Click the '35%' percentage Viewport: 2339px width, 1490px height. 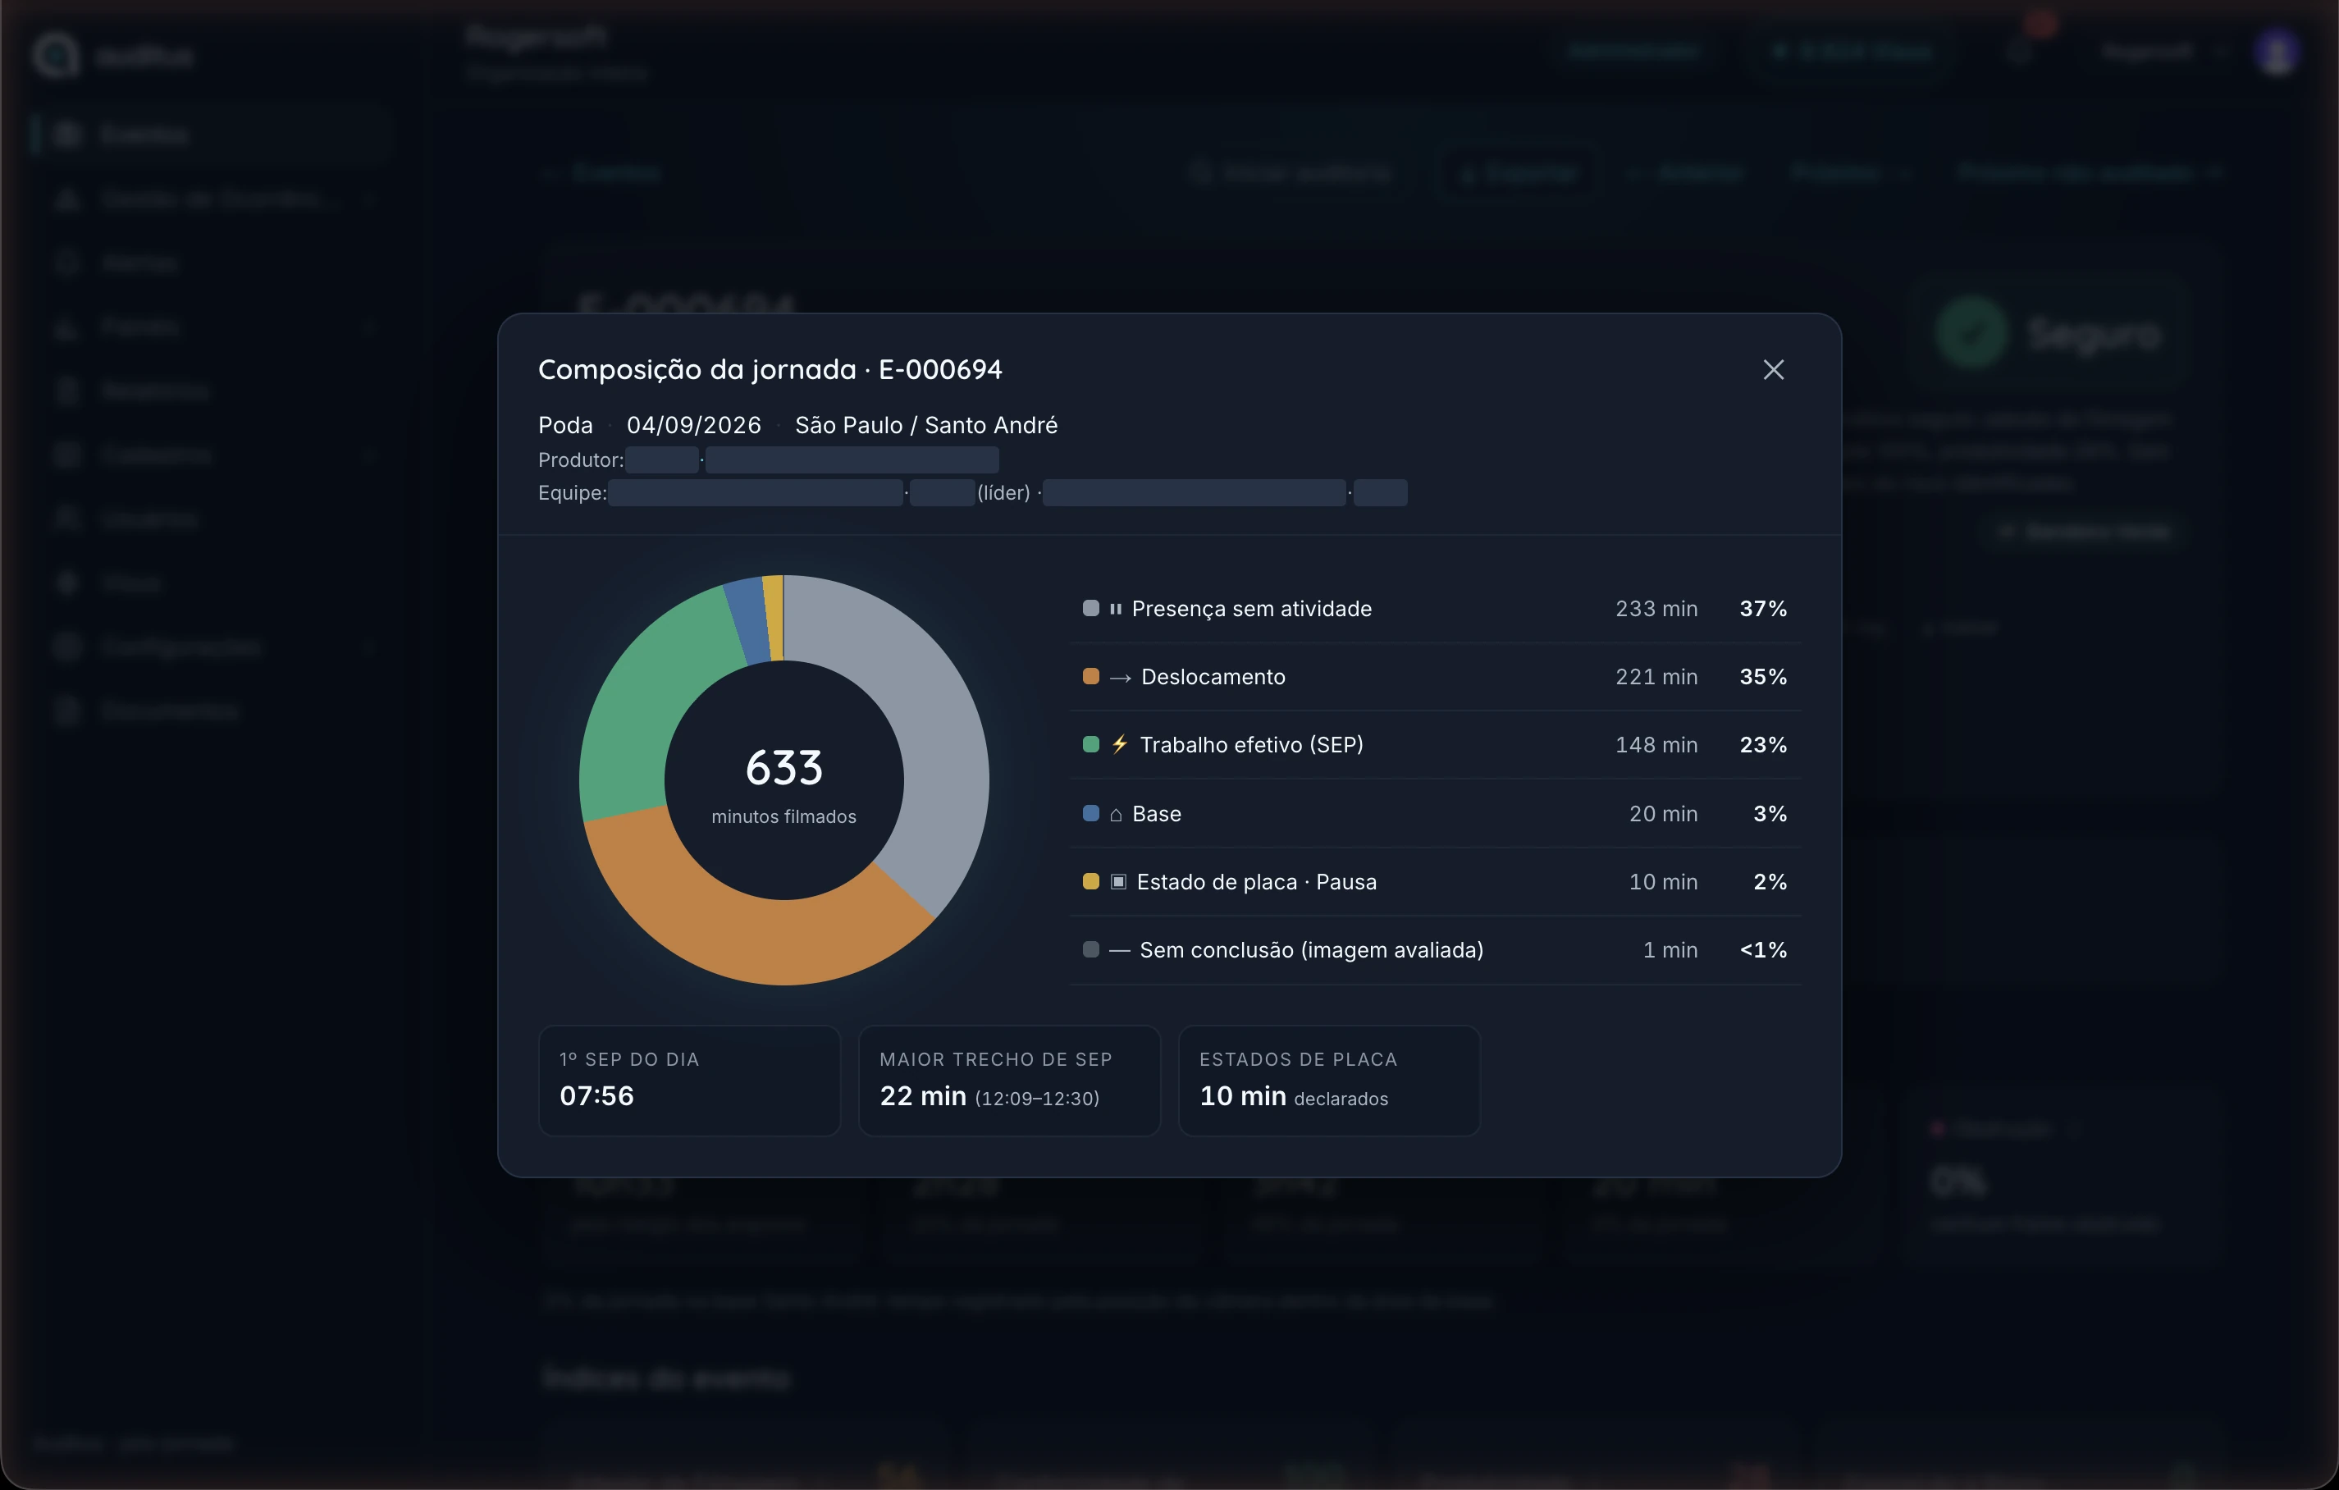1763,677
